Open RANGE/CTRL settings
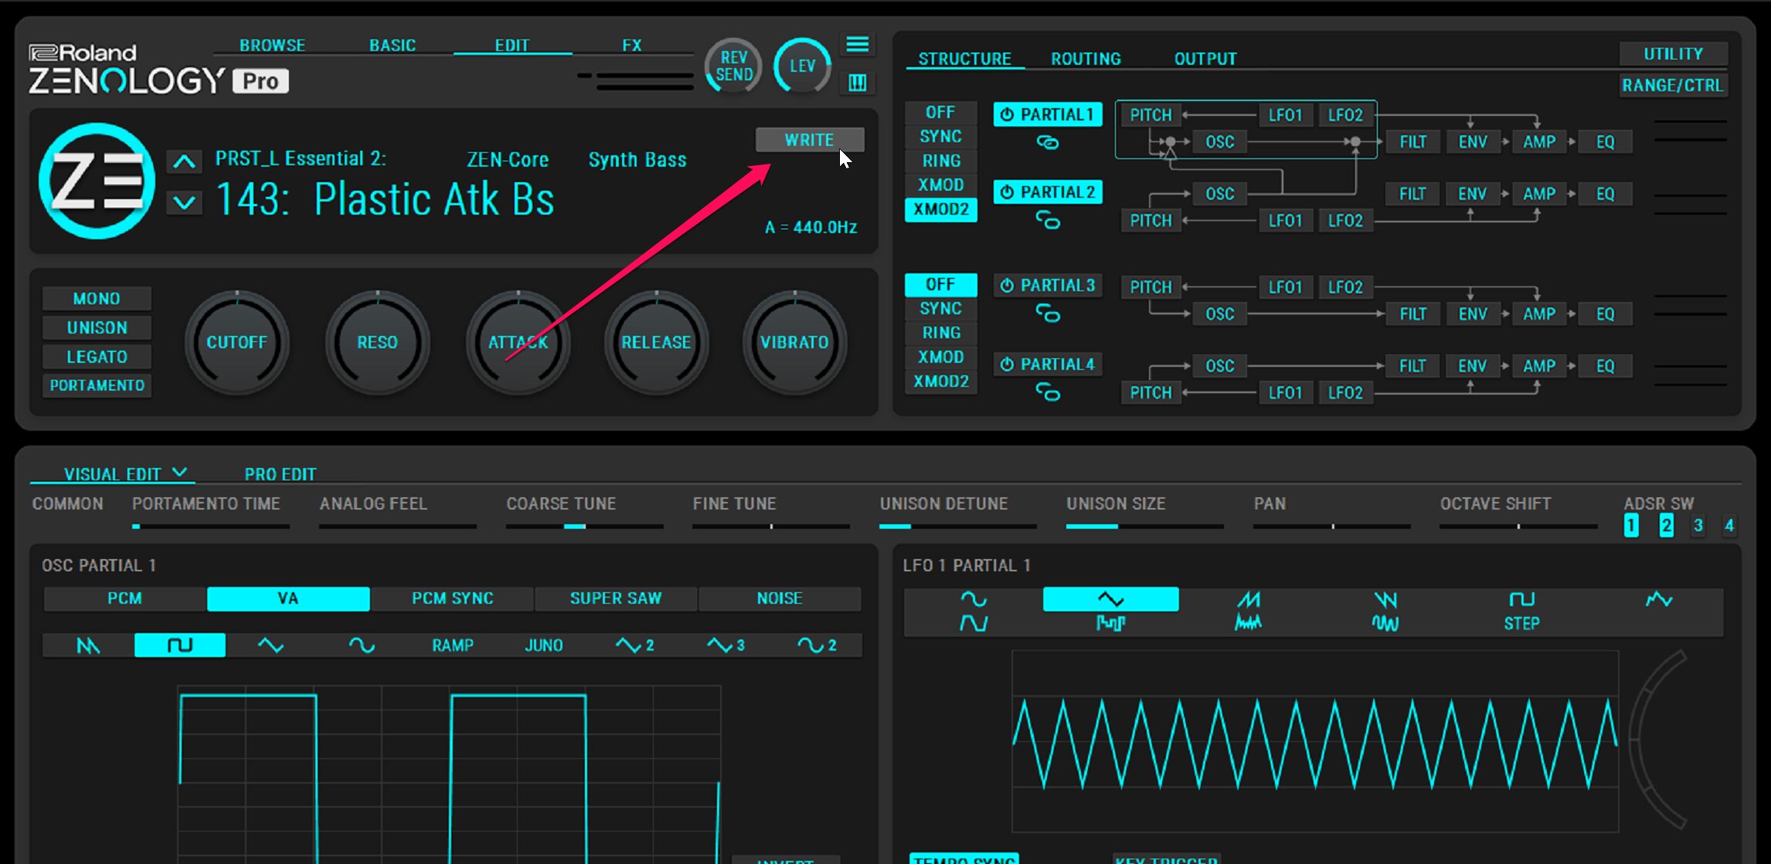The width and height of the screenshot is (1771, 864). [1673, 85]
